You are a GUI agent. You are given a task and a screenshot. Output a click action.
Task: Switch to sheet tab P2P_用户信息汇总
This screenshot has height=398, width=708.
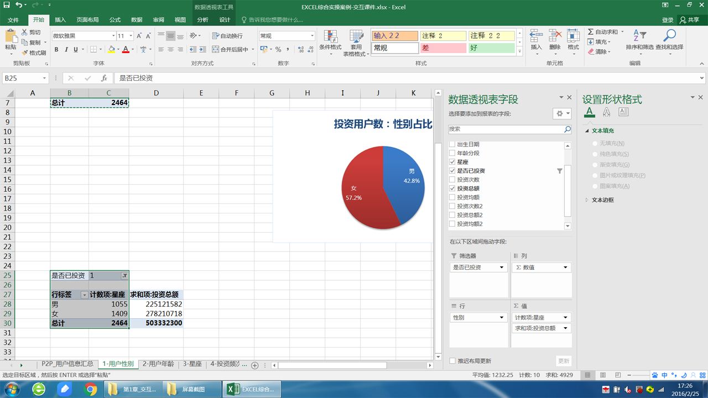pos(67,364)
